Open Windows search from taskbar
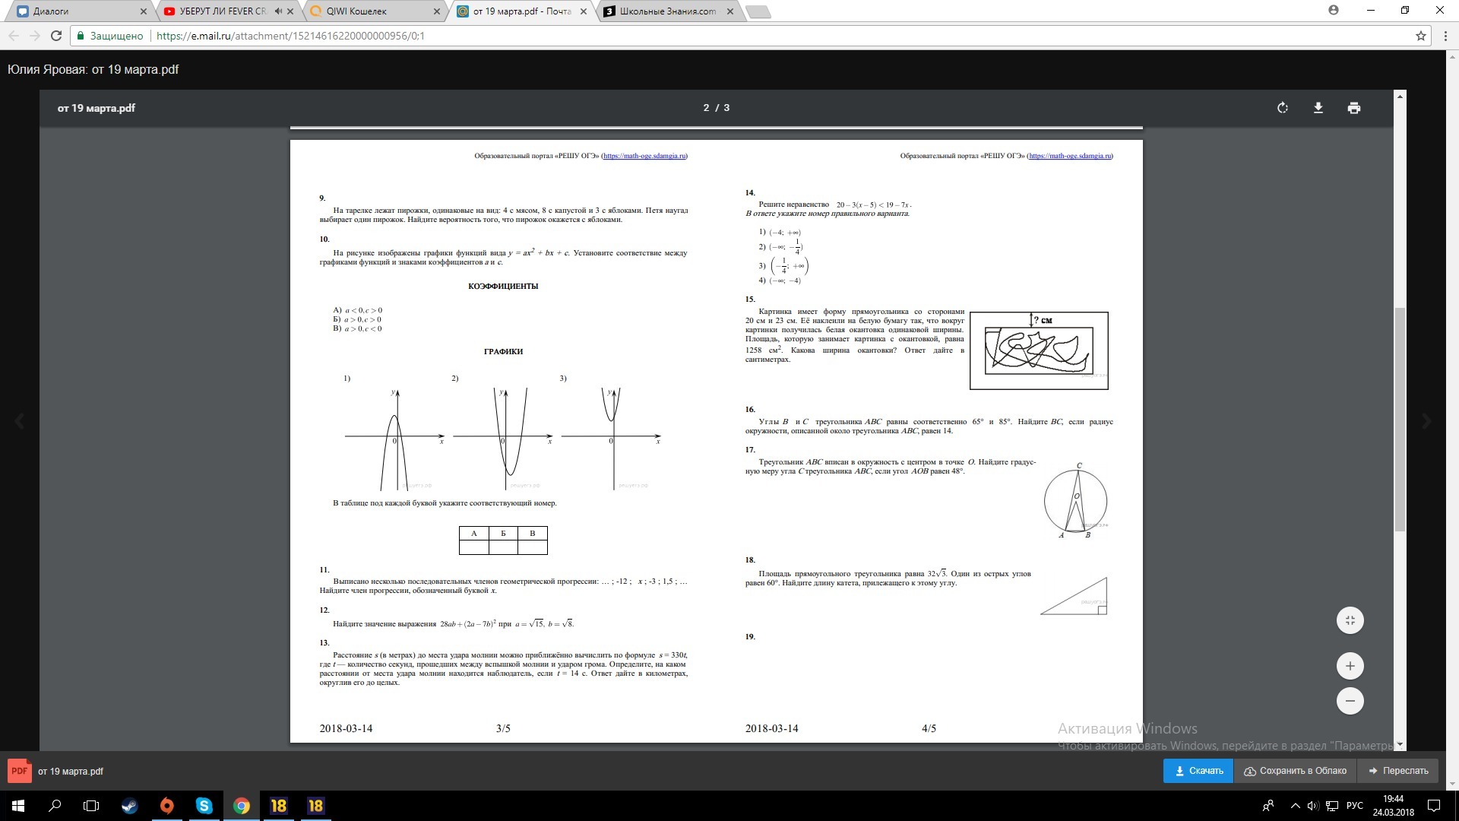 [55, 806]
